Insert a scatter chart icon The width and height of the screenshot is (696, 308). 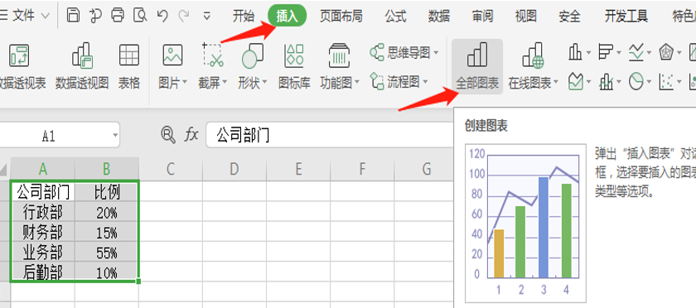pos(666,81)
